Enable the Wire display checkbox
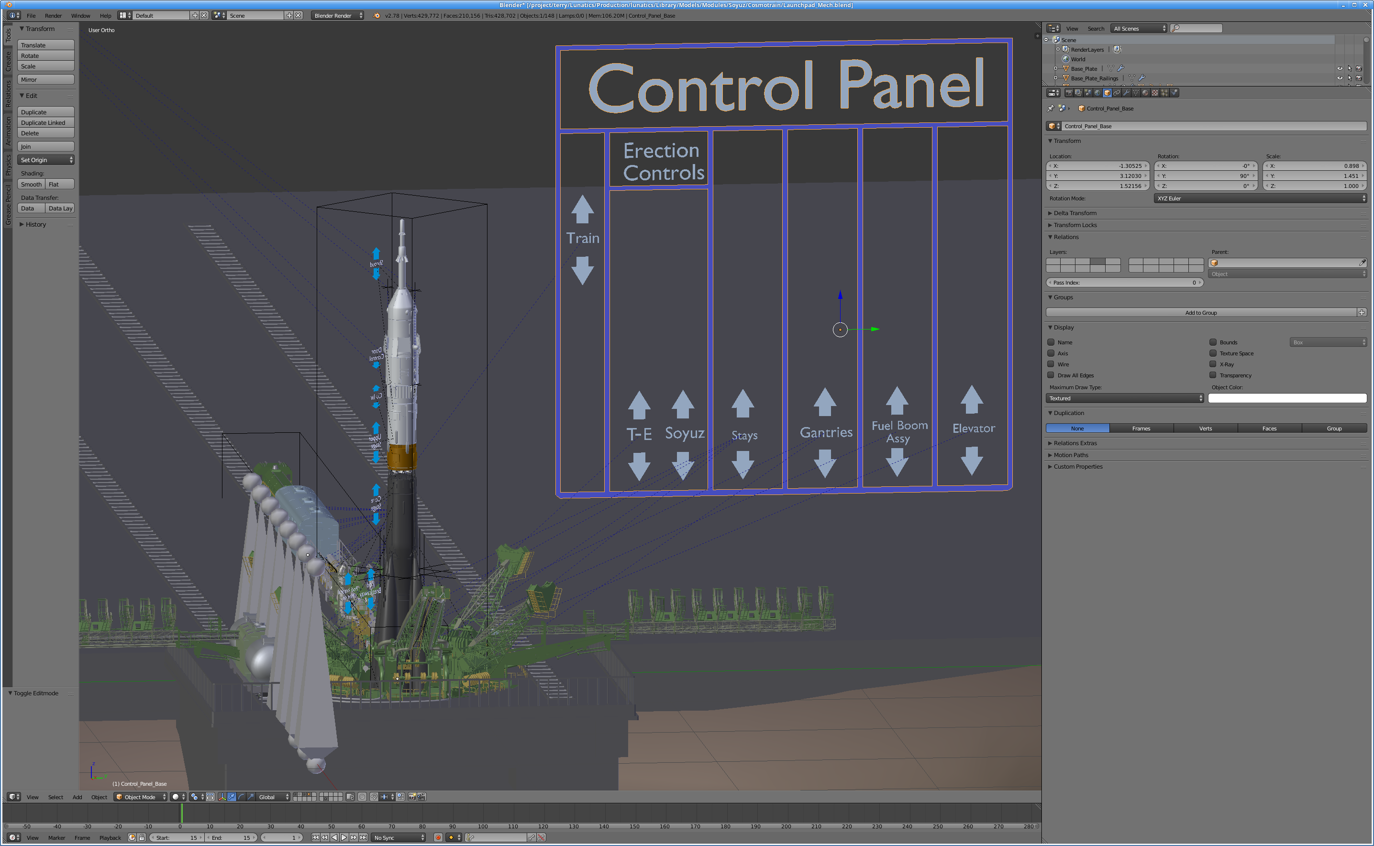This screenshot has height=846, width=1374. [x=1051, y=364]
